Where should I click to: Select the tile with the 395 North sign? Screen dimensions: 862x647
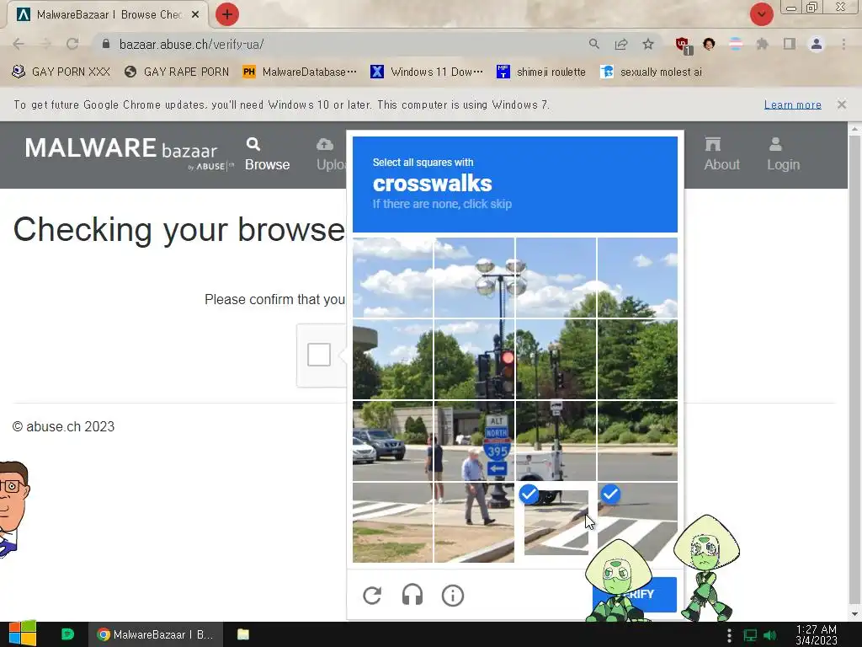tap(475, 441)
